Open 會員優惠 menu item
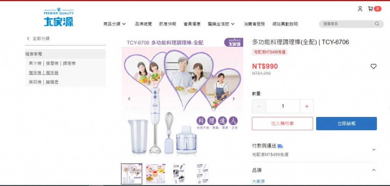The image size is (390, 186). pos(192,24)
